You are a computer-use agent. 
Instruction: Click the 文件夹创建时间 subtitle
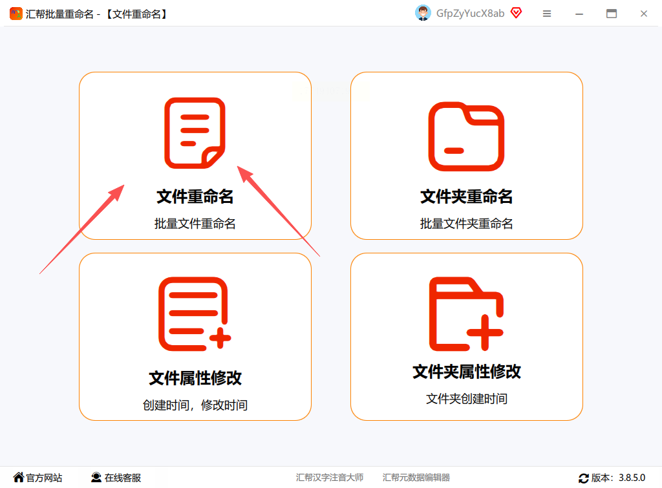coord(466,399)
